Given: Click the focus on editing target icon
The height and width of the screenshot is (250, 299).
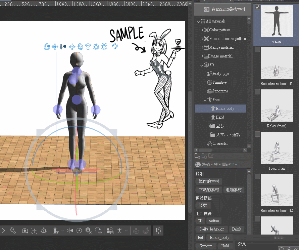Looking at the screenshot, I should click(x=34, y=231).
